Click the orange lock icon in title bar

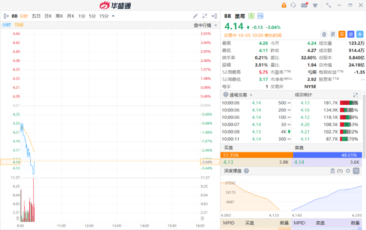pyautogui.click(x=284, y=5)
